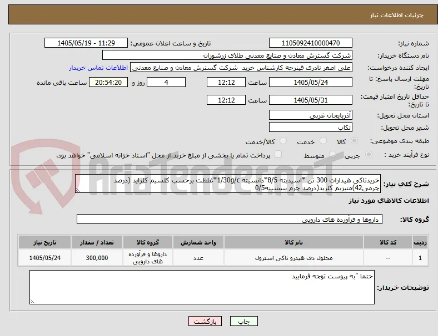438x336 pixels.
Task: Click the resize handle of description textarea
Action: click(78, 190)
